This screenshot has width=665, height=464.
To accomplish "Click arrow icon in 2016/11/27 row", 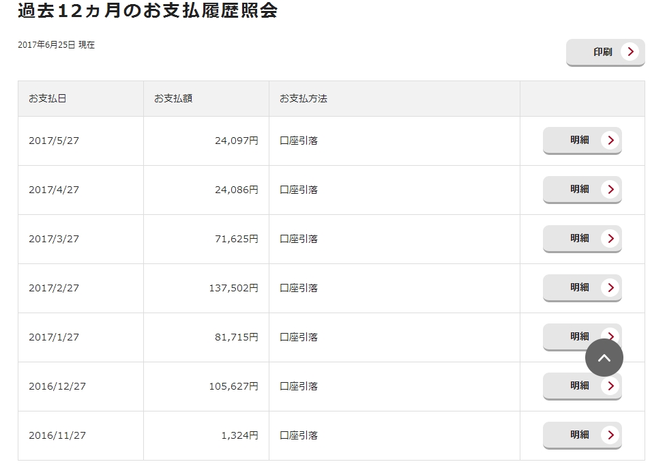I will [x=610, y=435].
